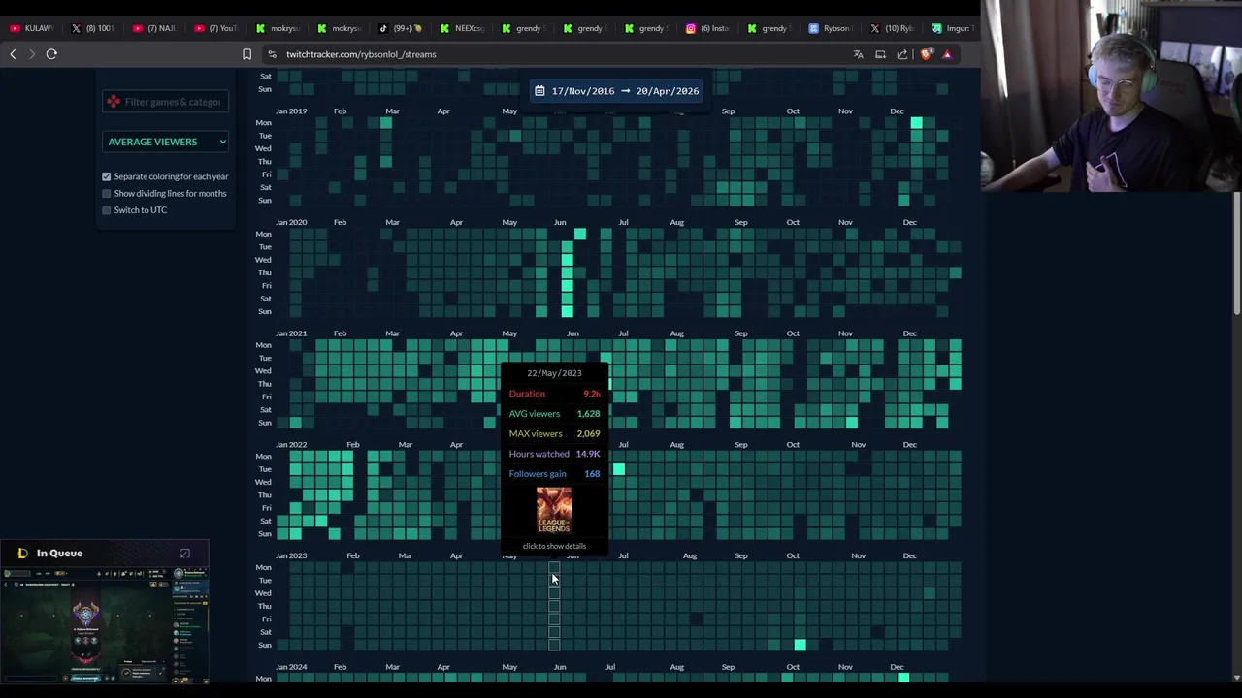Click the Duration 9.2h tooltip row
Viewport: 1242px width, 698px height.
coord(554,394)
